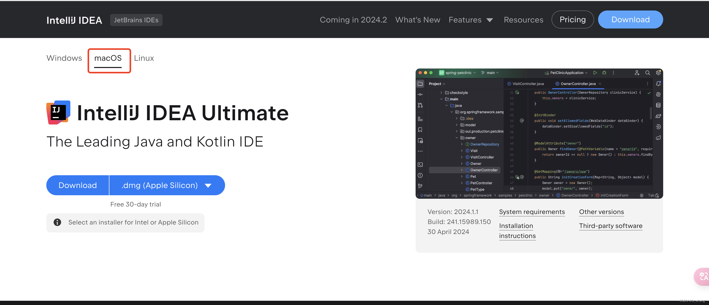
Task: Open the .dmg (Apple Silicon) installer dropdown
Action: pos(167,185)
